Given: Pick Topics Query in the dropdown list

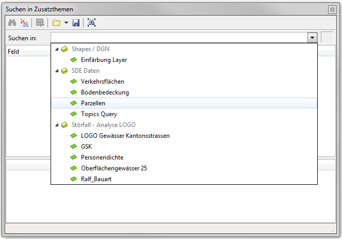Looking at the screenshot, I should tap(99, 114).
